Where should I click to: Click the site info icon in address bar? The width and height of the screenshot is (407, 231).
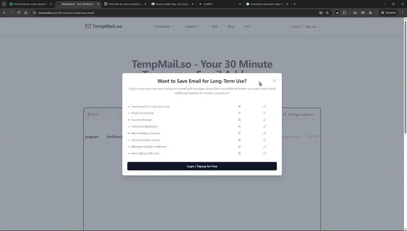coord(34,13)
